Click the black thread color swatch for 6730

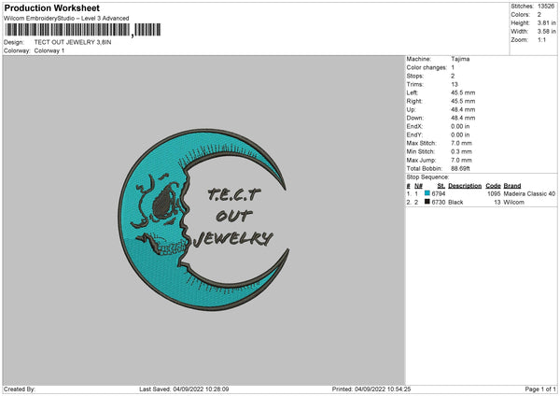tap(427, 202)
